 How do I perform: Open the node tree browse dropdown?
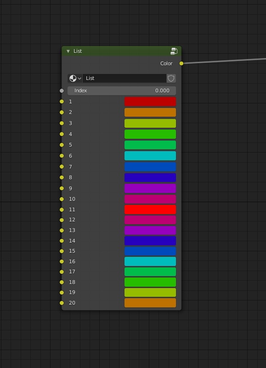[x=75, y=79]
